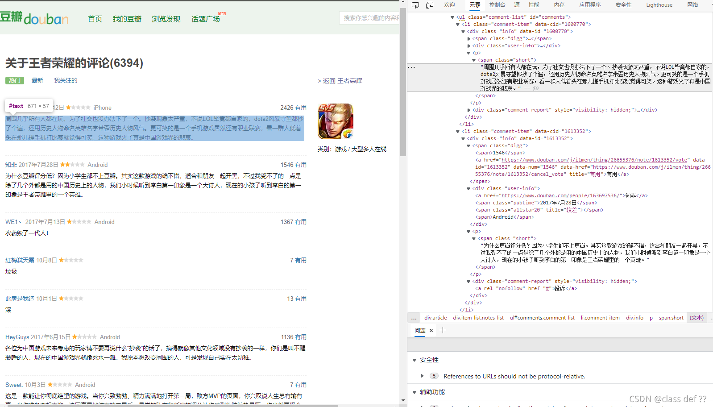Expand the first div user-info node
Image resolution: width=713 pixels, height=407 pixels.
tap(468, 46)
